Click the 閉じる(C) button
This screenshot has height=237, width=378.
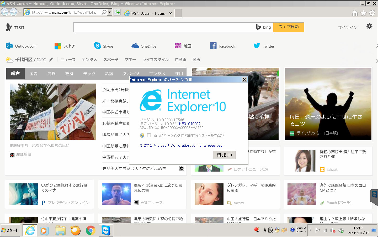[224, 155]
